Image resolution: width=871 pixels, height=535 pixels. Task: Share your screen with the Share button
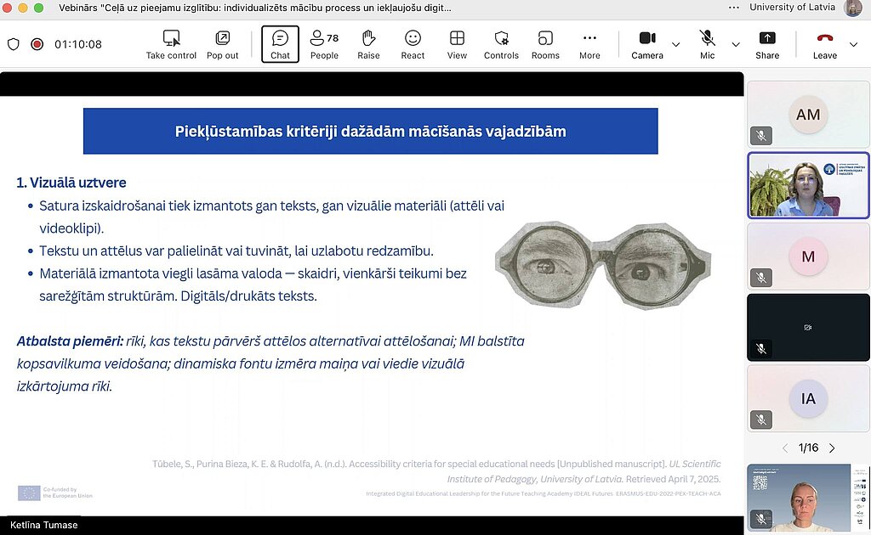pos(766,44)
